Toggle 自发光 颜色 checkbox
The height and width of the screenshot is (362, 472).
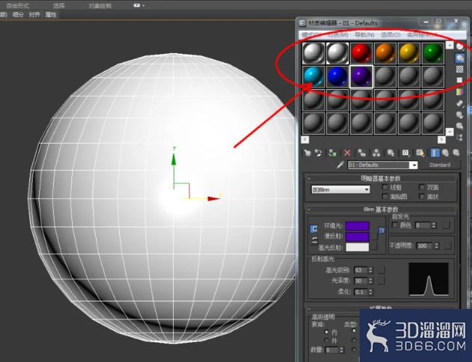pos(395,225)
